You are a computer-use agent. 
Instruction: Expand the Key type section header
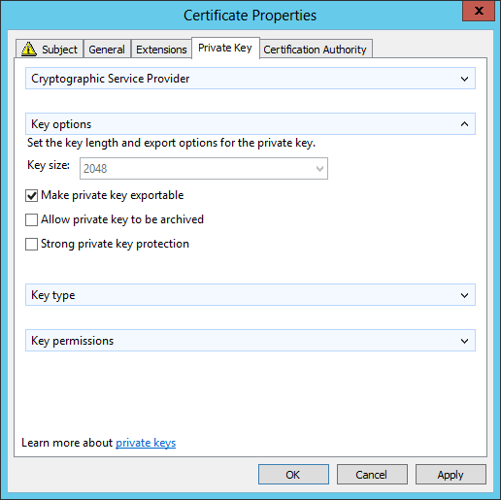250,295
